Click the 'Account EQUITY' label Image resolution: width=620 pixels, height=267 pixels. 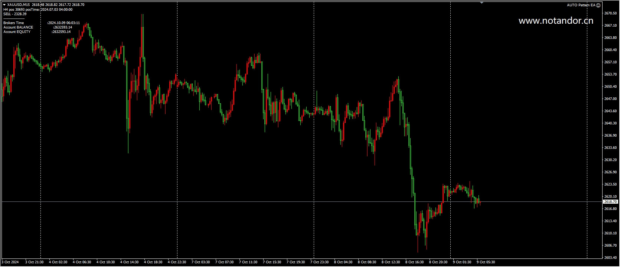click(x=17, y=32)
